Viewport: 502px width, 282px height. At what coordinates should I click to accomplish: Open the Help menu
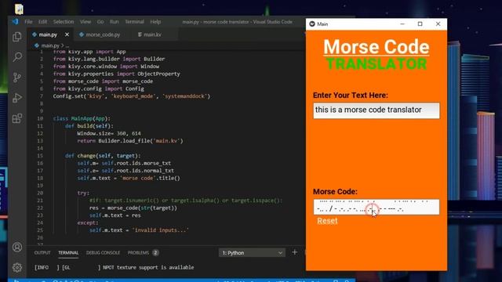pos(155,22)
